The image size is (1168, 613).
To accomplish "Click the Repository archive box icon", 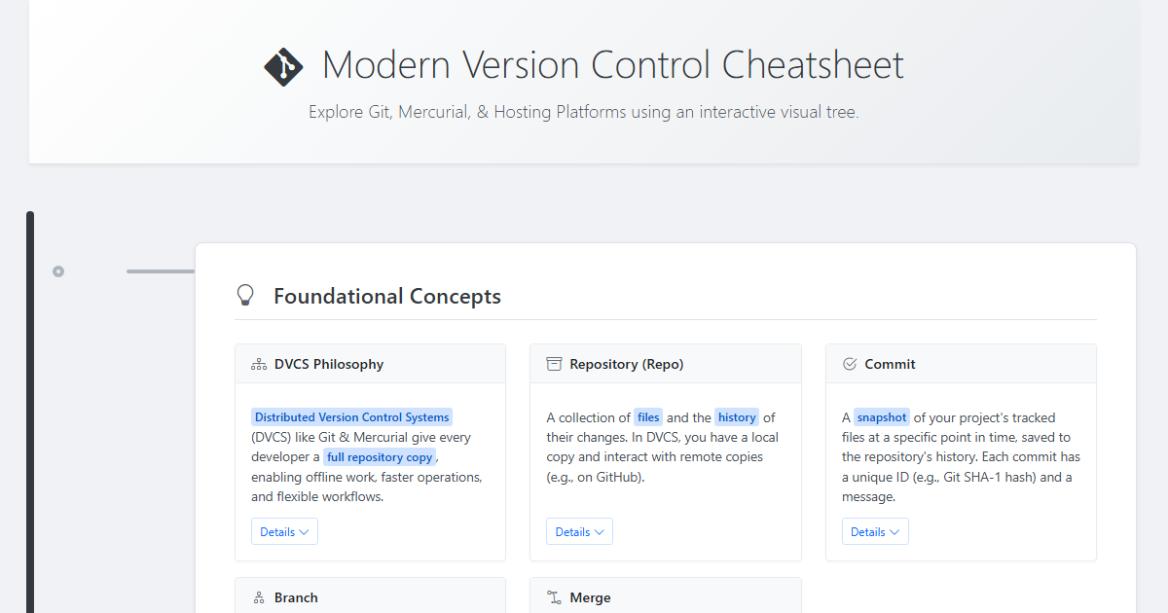I will pyautogui.click(x=554, y=364).
